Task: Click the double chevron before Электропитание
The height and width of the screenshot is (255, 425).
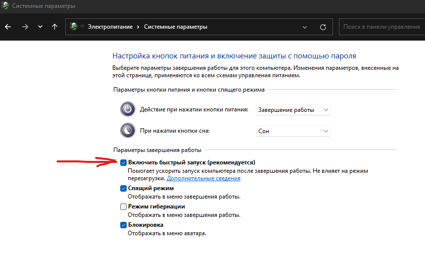Action: tap(82, 26)
